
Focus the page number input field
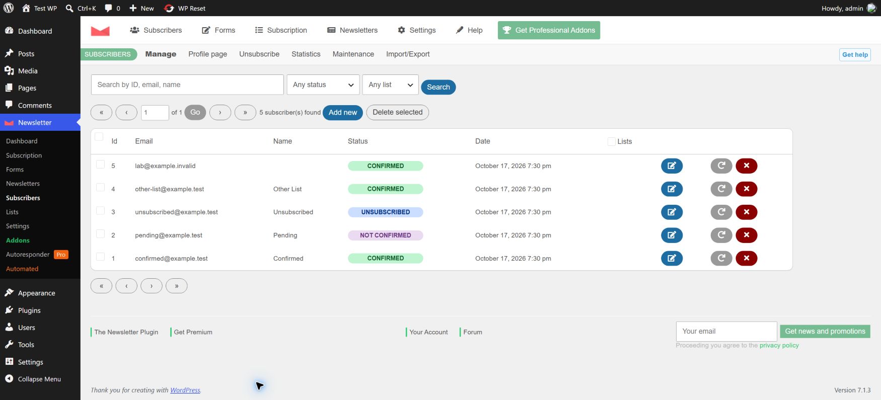pyautogui.click(x=155, y=112)
